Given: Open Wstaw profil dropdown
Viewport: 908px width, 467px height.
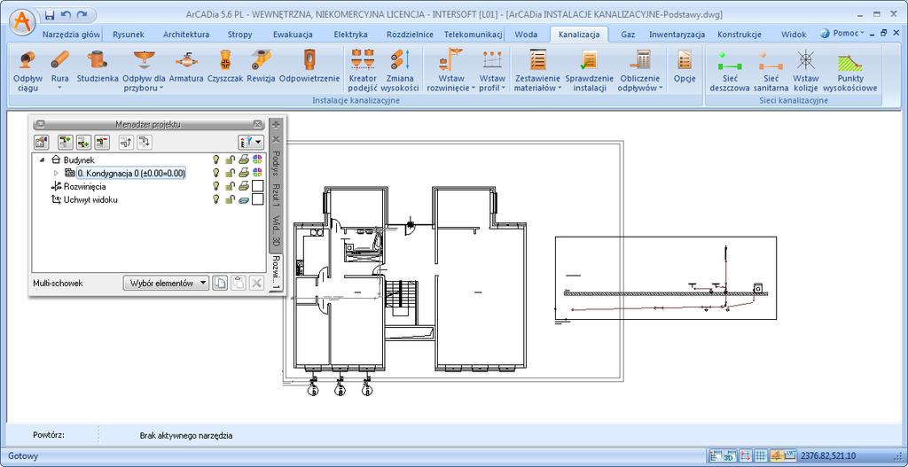Looking at the screenshot, I should [x=504, y=89].
